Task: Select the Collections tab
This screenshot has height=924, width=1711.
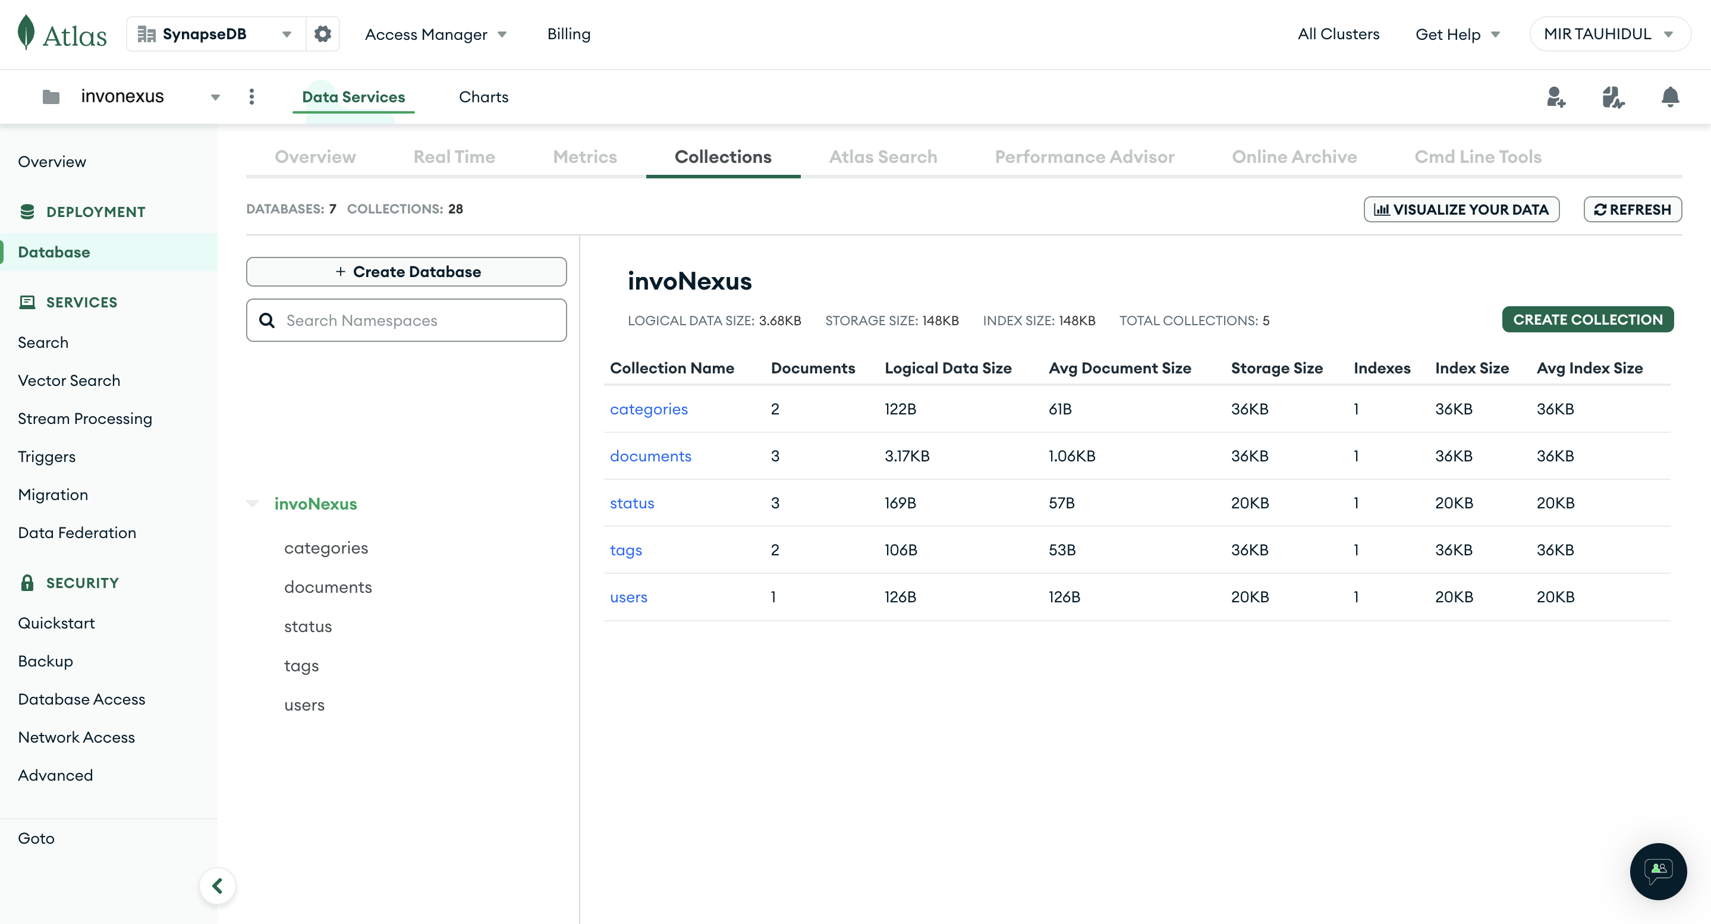Action: pyautogui.click(x=723, y=157)
